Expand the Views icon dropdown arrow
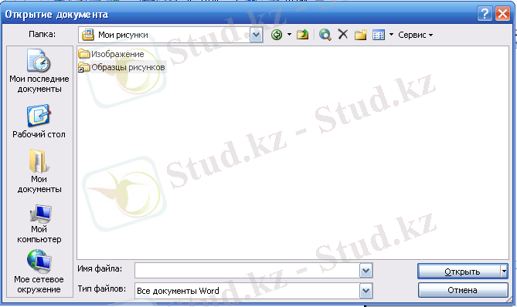517x307 pixels. click(391, 34)
